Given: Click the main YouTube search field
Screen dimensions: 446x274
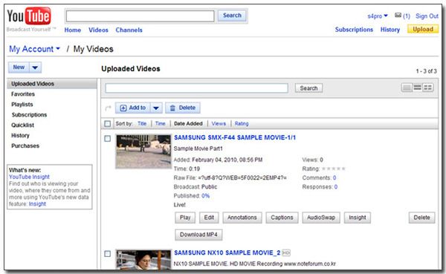Looking at the screenshot, I should pos(140,16).
